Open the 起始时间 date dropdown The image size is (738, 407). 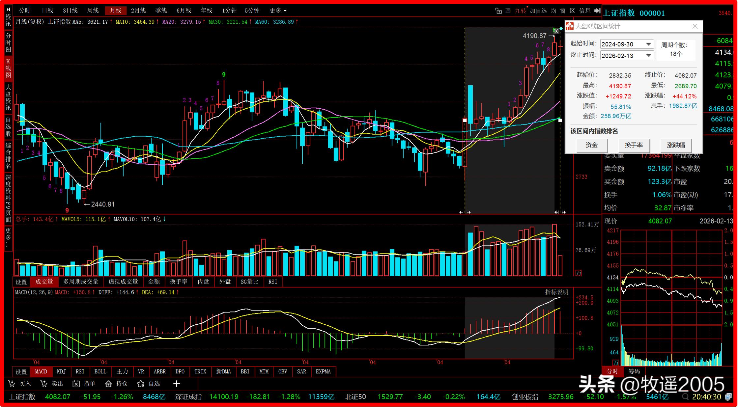[x=648, y=44]
